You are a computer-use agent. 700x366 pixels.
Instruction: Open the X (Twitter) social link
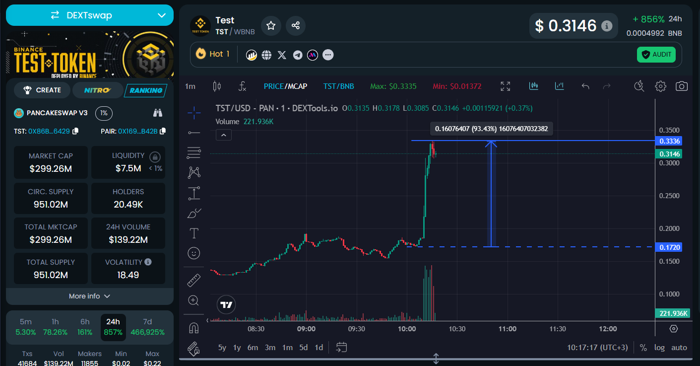(x=282, y=55)
